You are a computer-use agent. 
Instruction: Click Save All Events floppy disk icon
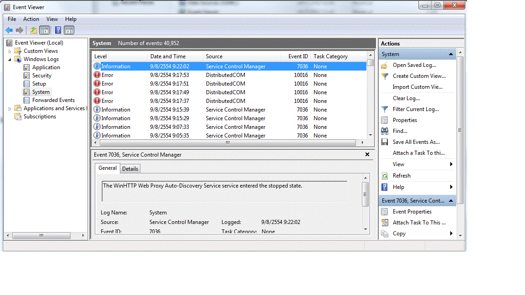coord(385,142)
